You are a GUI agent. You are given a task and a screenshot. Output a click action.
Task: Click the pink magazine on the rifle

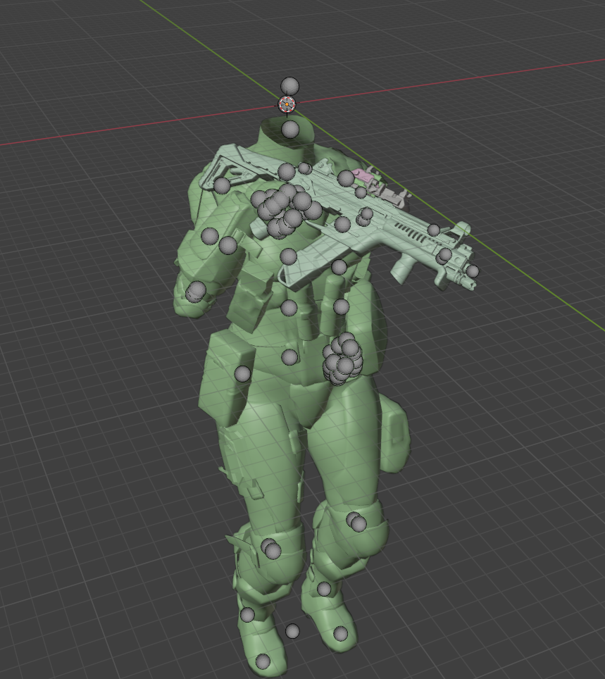tap(366, 176)
